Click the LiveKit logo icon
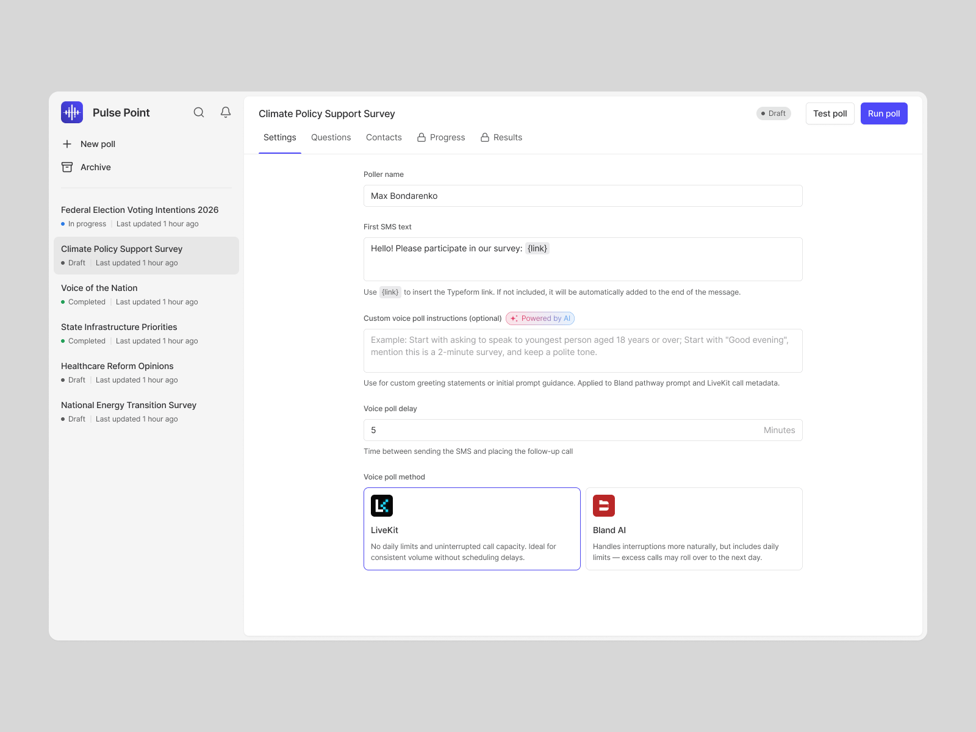This screenshot has height=732, width=976. click(x=382, y=506)
